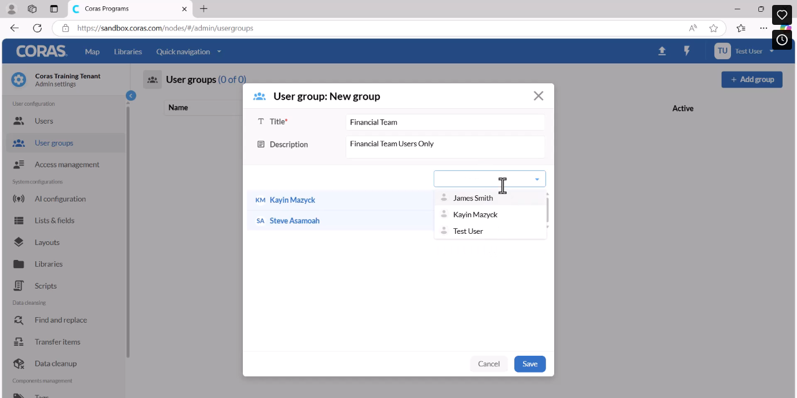797x398 pixels.
Task: Click the Users sidebar icon
Action: coord(19,121)
